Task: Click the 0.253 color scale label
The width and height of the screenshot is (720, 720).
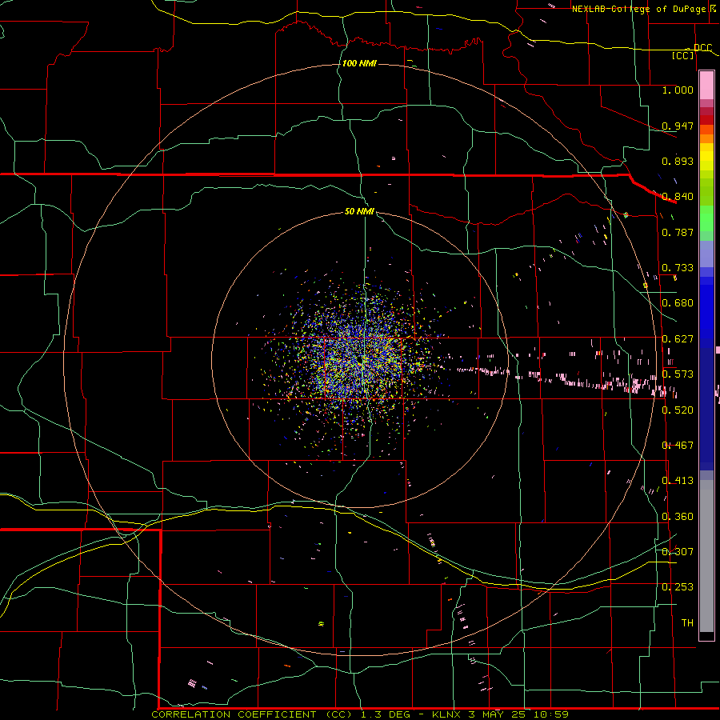Action: (x=678, y=587)
